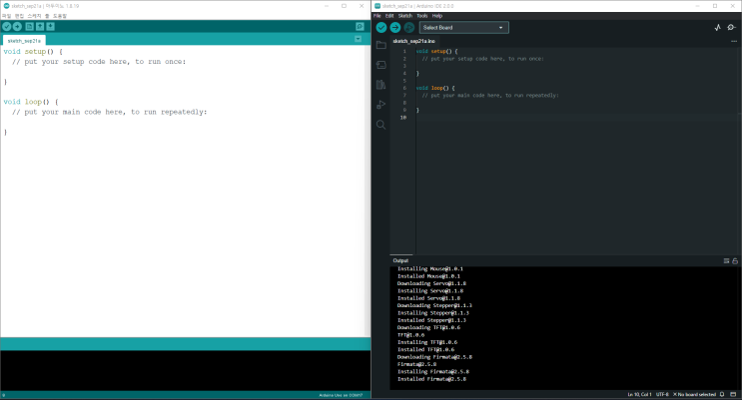Toggle bottom panel icon in IDE 2.0.0 status bar
742x400 pixels.
coord(733,394)
